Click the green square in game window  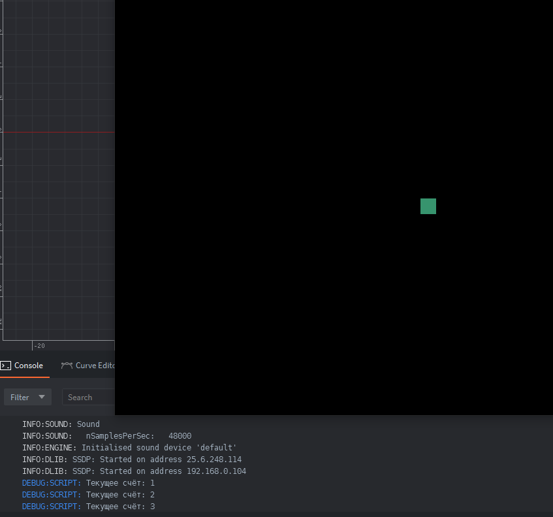coord(428,206)
